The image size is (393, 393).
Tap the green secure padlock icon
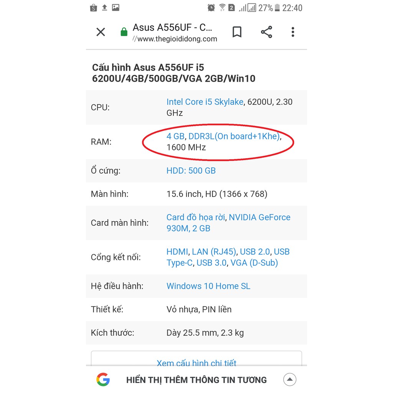pyautogui.click(x=124, y=32)
